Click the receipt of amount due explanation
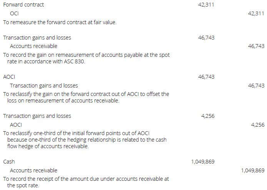The height and width of the screenshot is (190, 267). click(86, 182)
